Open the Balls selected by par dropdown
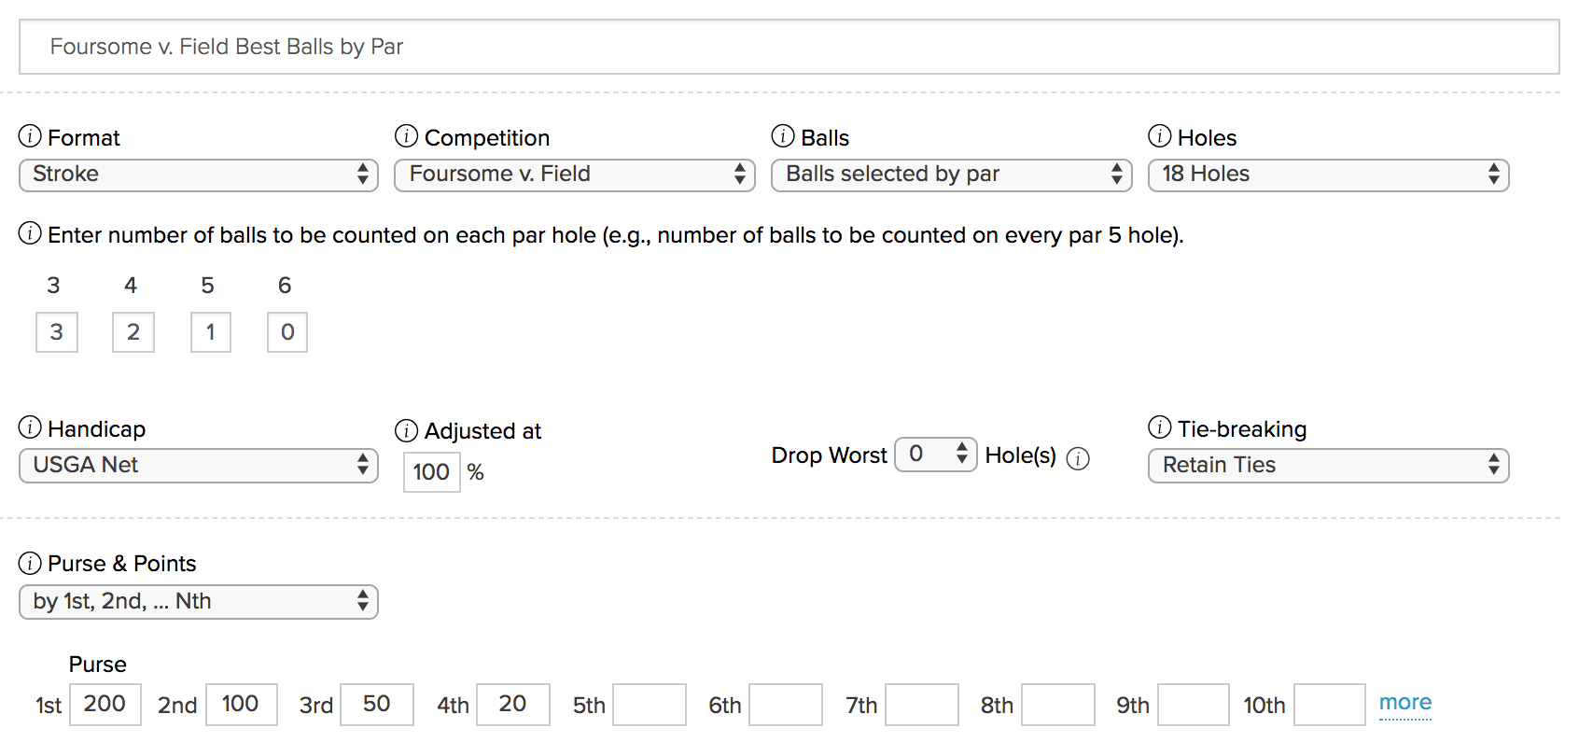Image resolution: width=1579 pixels, height=756 pixels. 951,175
